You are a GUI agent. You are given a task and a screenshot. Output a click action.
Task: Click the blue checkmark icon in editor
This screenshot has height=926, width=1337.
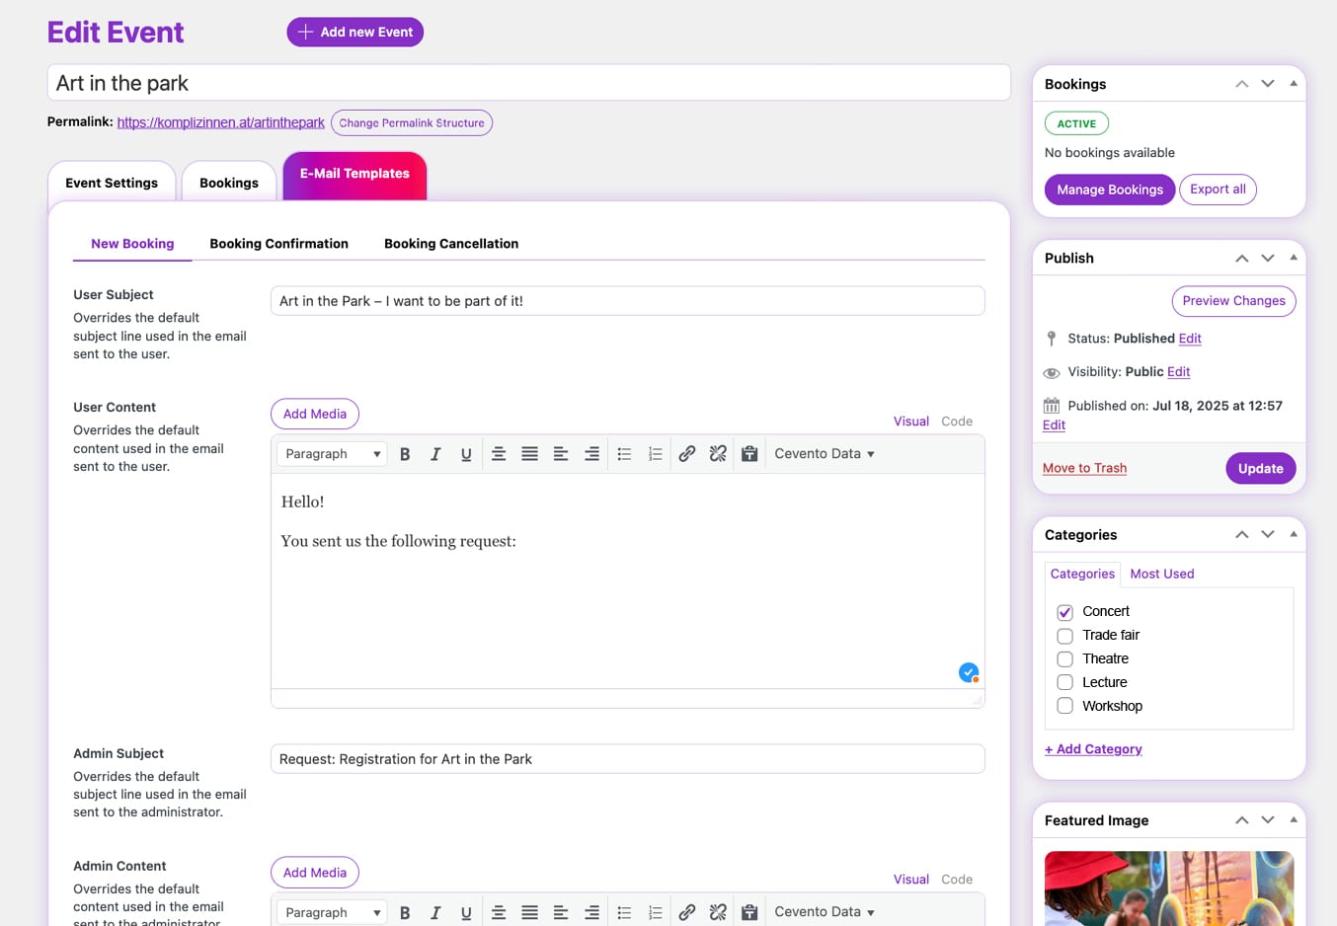click(969, 672)
